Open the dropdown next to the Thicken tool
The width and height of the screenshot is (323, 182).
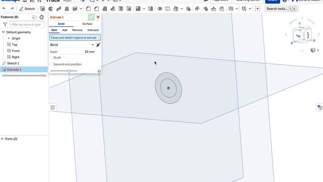81,9
